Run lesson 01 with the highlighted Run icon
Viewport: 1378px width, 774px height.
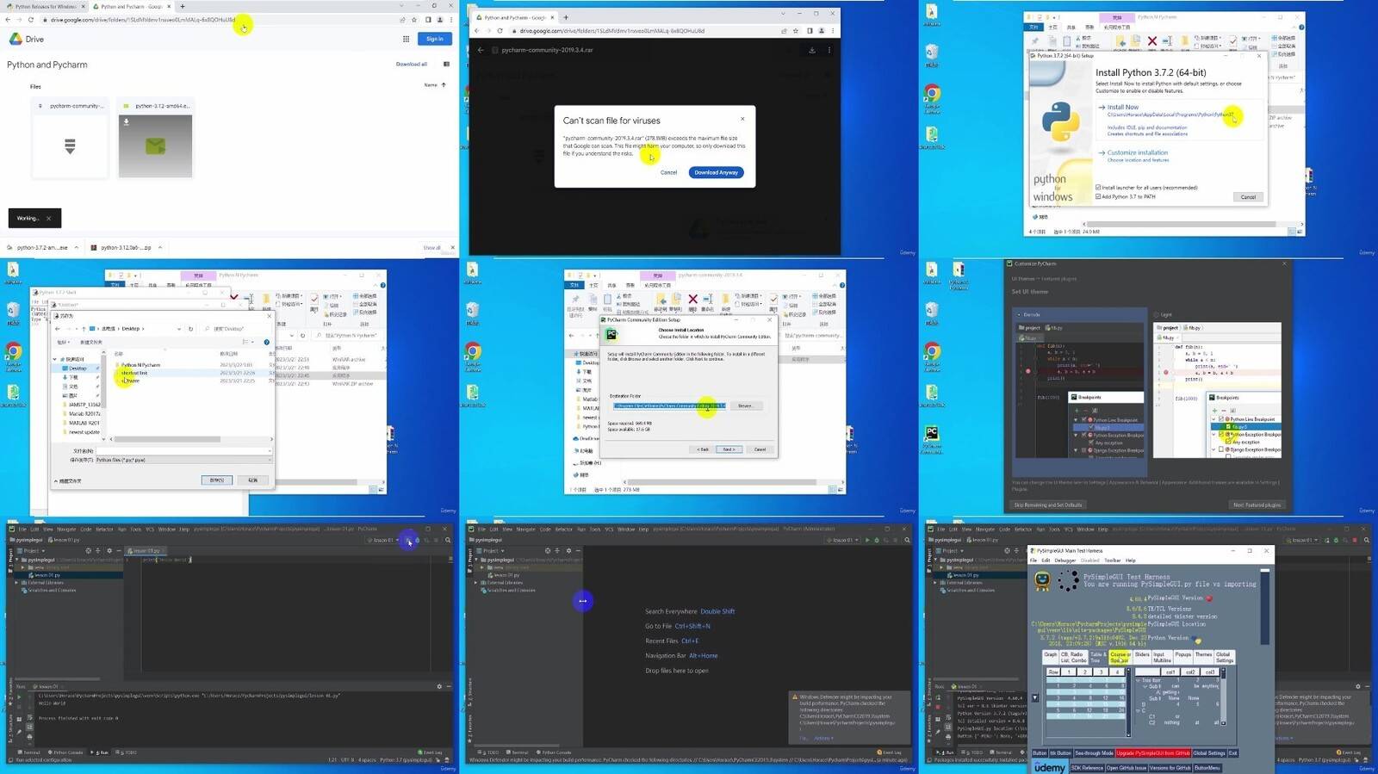pos(409,541)
